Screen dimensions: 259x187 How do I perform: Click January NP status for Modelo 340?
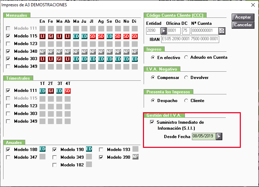pos(42,51)
